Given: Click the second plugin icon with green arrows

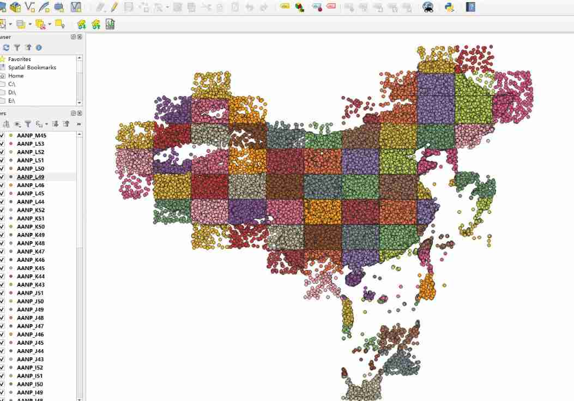Looking at the screenshot, I should tap(96, 25).
